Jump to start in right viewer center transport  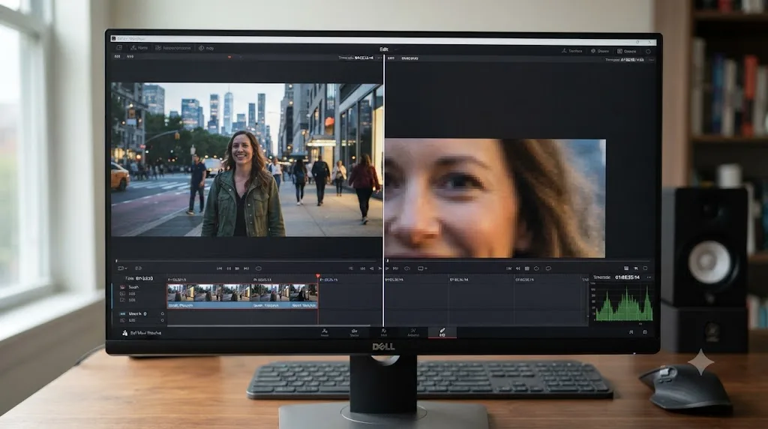[509, 268]
